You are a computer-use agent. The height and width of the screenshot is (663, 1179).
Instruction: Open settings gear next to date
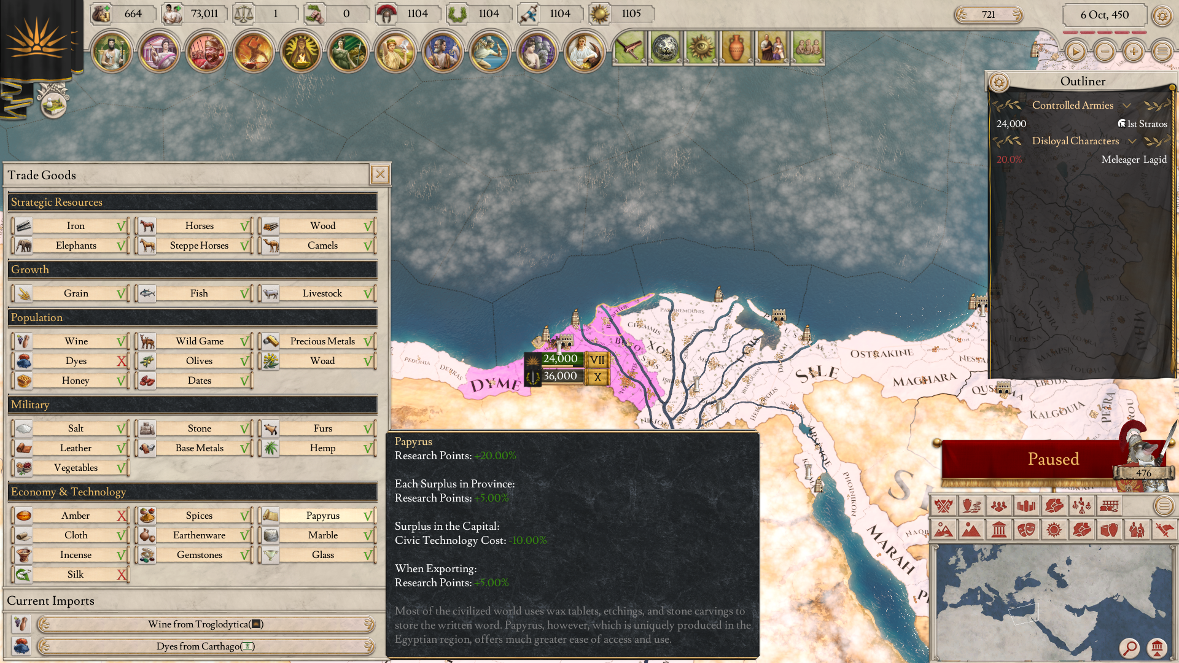pyautogui.click(x=1162, y=15)
